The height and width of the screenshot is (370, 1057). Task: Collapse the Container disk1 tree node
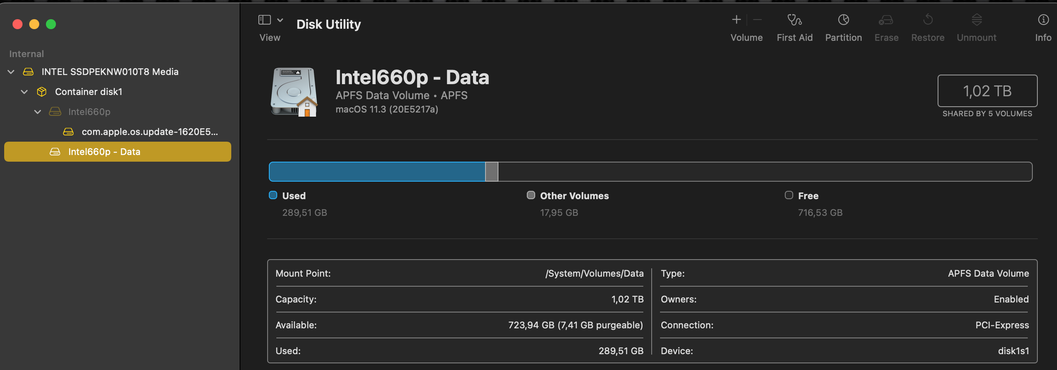coord(25,92)
